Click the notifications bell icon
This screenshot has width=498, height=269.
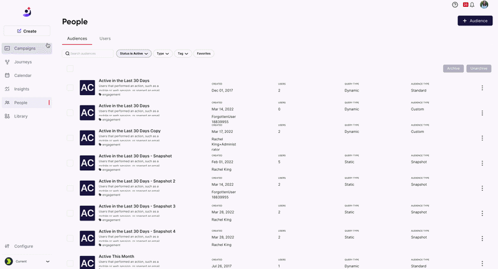[472, 5]
